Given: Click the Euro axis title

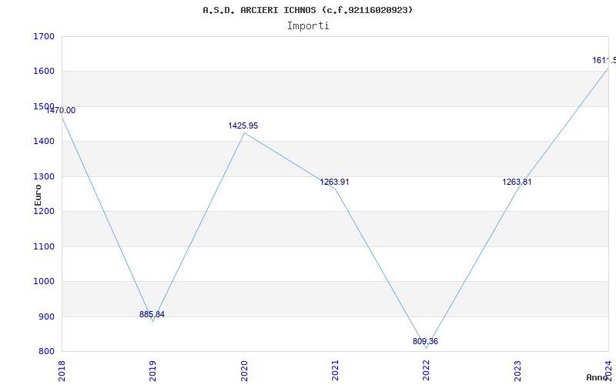Looking at the screenshot, I should [38, 196].
